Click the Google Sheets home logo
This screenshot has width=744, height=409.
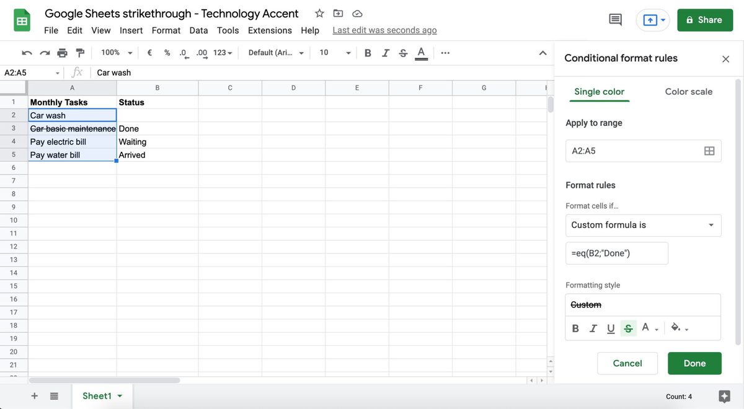coord(22,20)
